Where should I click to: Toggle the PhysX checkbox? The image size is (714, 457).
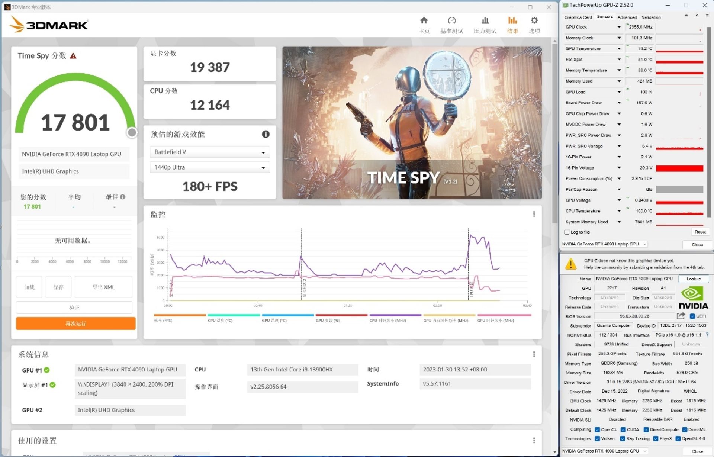point(656,438)
